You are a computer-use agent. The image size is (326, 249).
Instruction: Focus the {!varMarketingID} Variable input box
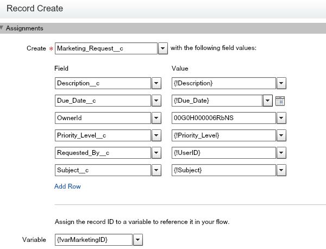[93, 239]
